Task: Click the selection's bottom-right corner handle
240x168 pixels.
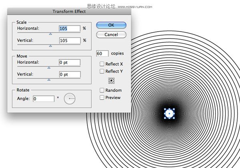Action: 174,118
